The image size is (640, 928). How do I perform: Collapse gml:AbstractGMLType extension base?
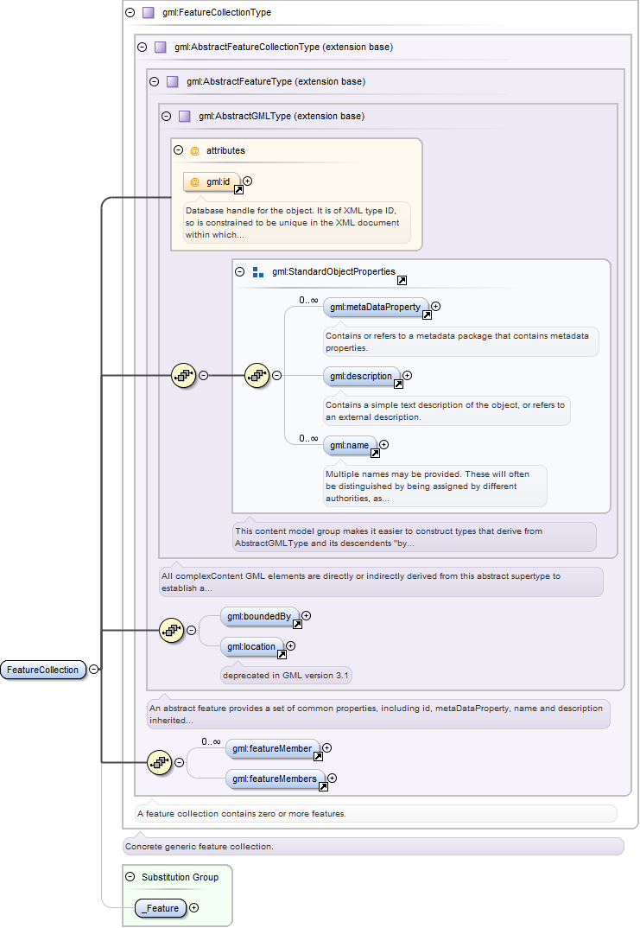pos(166,116)
